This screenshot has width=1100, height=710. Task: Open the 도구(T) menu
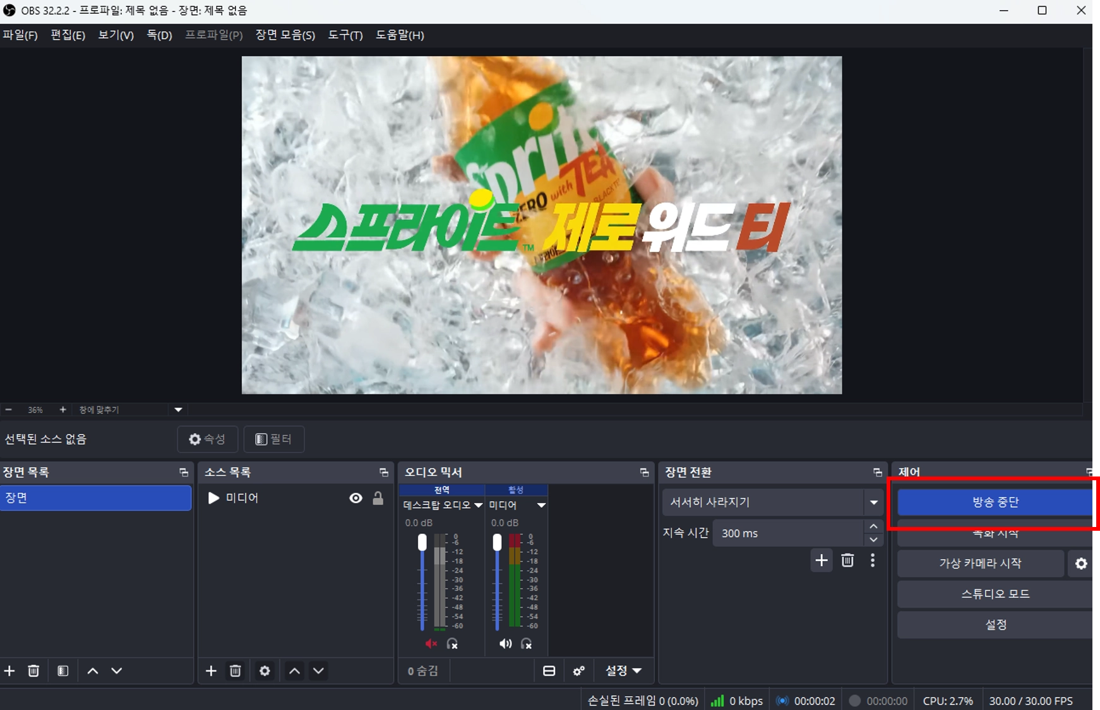click(x=345, y=35)
